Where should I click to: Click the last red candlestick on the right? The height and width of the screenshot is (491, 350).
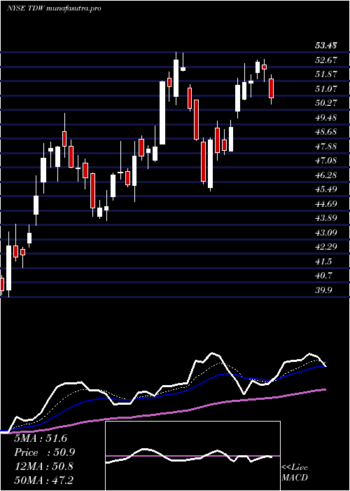coord(271,88)
